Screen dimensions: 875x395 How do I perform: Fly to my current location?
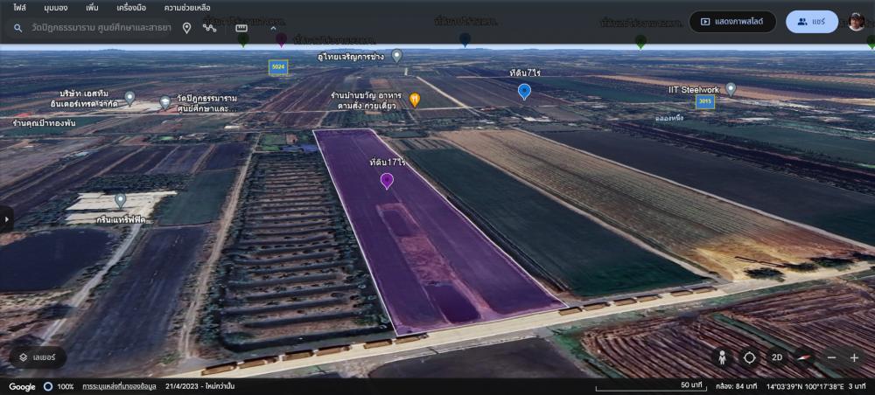point(750,357)
